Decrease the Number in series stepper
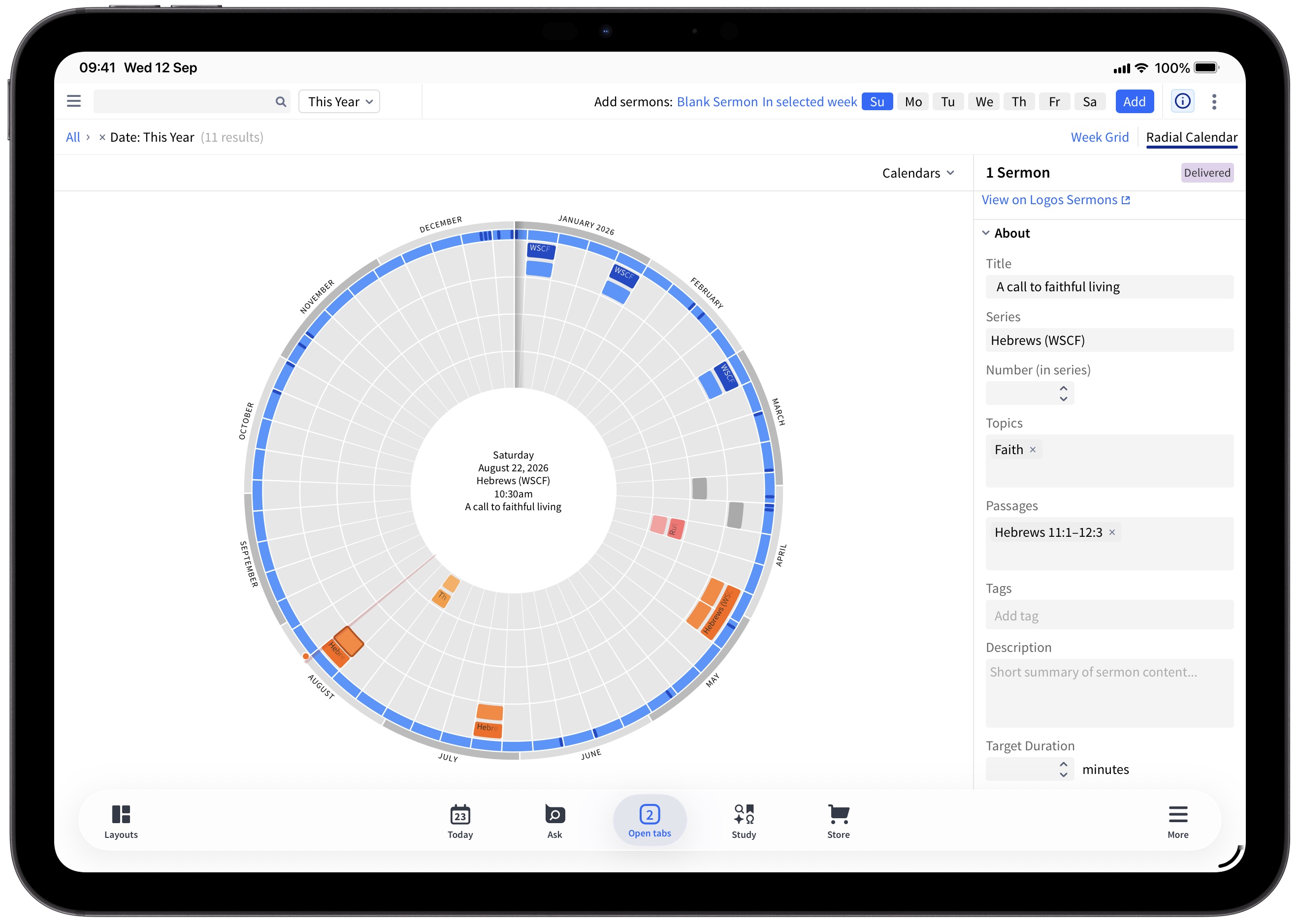The image size is (1300, 924). coord(1063,399)
